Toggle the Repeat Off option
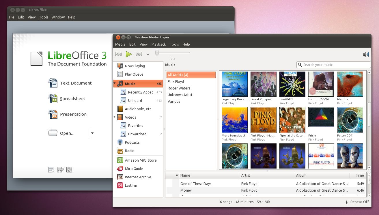This screenshot has width=379, height=215. [x=357, y=202]
